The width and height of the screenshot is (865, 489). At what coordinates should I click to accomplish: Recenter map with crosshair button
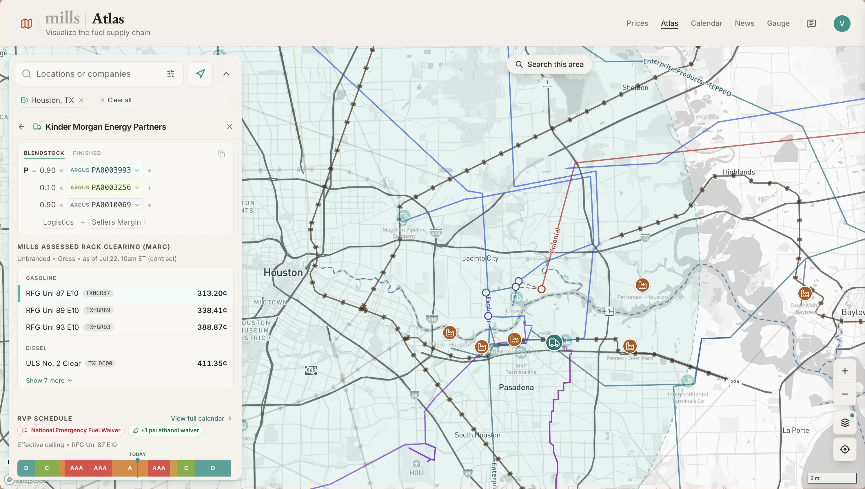pos(845,449)
